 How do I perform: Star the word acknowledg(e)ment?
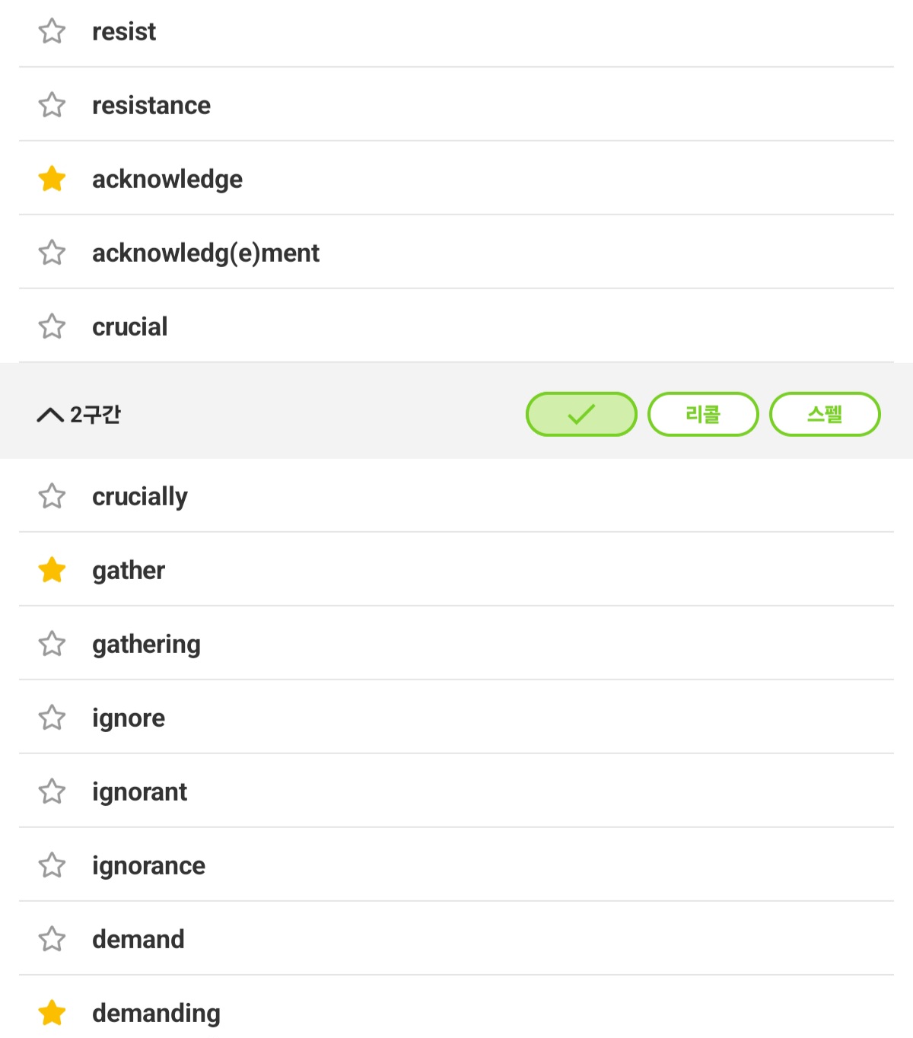point(52,253)
